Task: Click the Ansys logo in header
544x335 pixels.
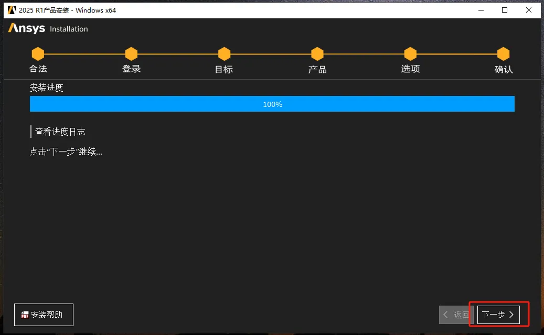Action: tap(27, 28)
